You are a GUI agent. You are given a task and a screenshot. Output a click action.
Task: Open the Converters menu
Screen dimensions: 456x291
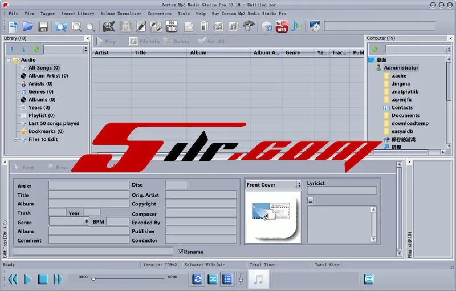tap(160, 13)
